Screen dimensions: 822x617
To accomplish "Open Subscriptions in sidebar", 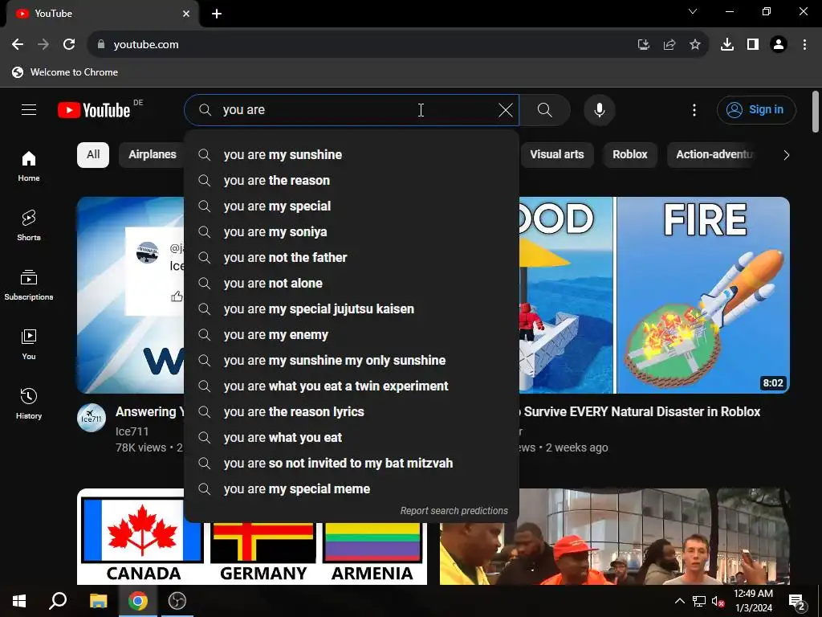I will 29,285.
